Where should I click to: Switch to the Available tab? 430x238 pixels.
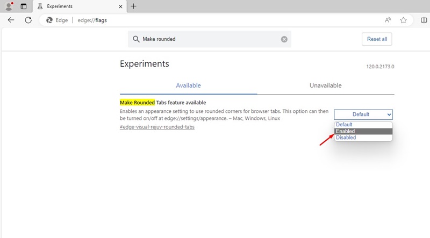(189, 85)
